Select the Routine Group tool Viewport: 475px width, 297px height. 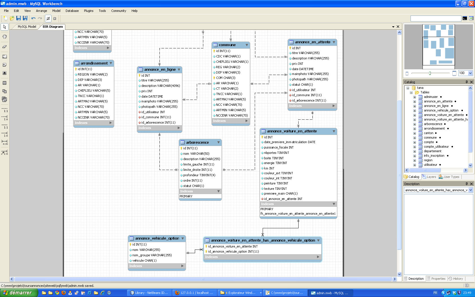(x=5, y=99)
